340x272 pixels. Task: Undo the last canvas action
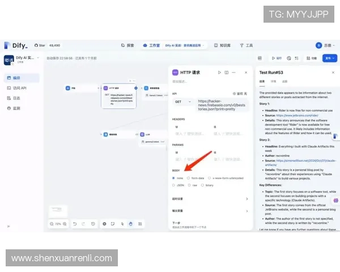(x=75, y=224)
